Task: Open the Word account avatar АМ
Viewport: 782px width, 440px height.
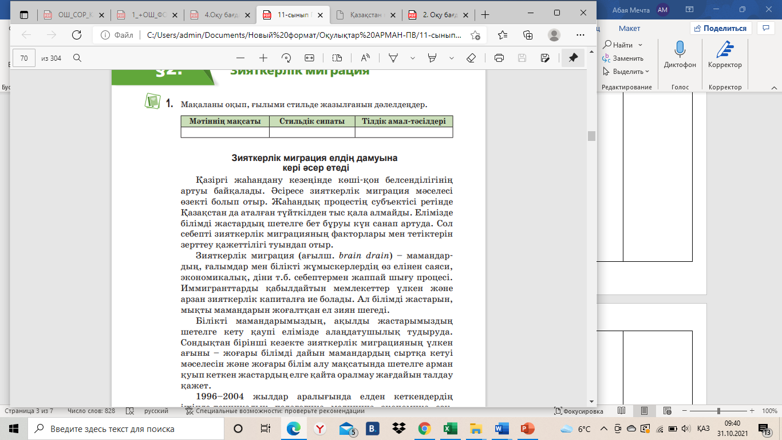Action: pyautogui.click(x=662, y=9)
